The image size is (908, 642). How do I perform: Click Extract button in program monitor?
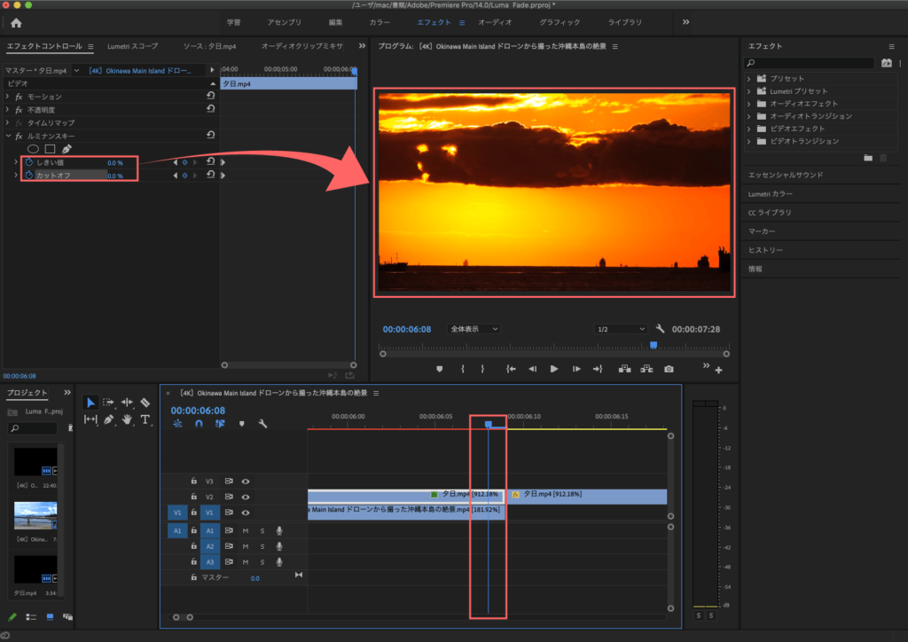646,369
